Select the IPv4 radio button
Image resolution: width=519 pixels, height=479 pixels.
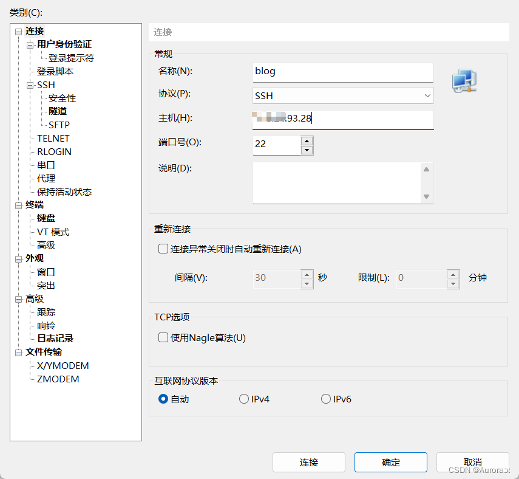point(244,399)
